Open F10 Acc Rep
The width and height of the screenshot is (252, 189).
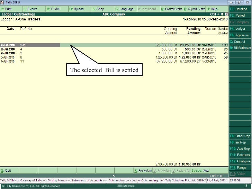pos(240,148)
